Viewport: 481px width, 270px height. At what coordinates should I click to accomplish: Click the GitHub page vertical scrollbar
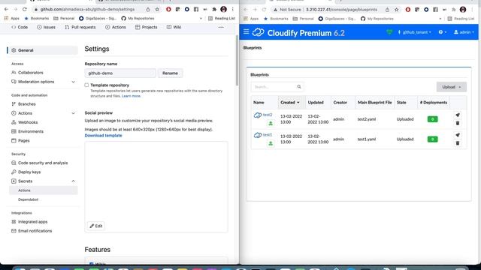[x=237, y=61]
